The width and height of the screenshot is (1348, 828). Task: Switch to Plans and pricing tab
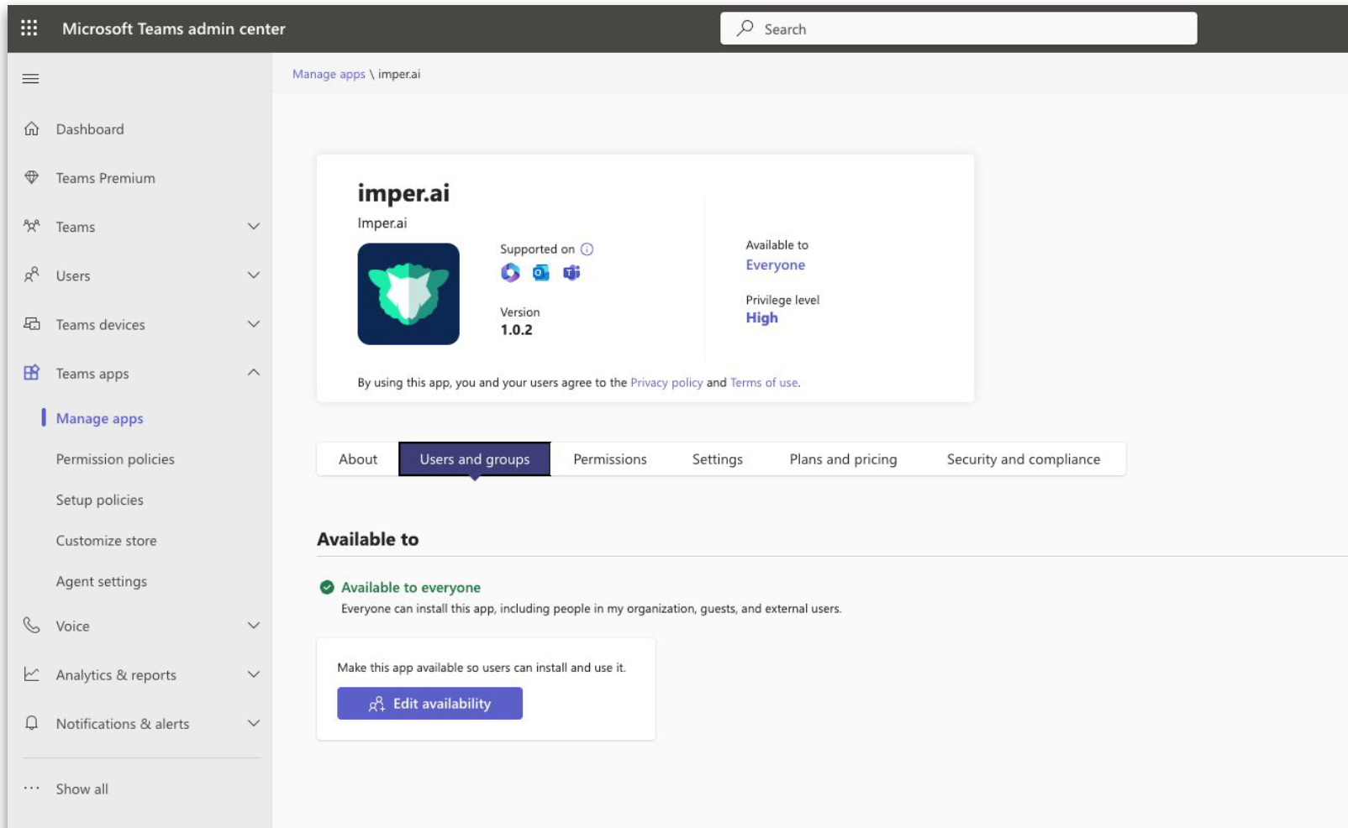843,459
